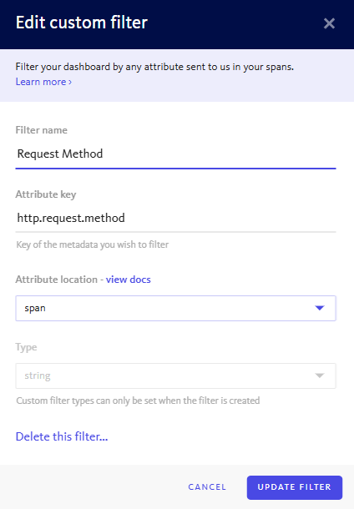Image resolution: width=354 pixels, height=509 pixels.
Task: Select the disabled Type dropdown showing string
Action: tap(175, 375)
